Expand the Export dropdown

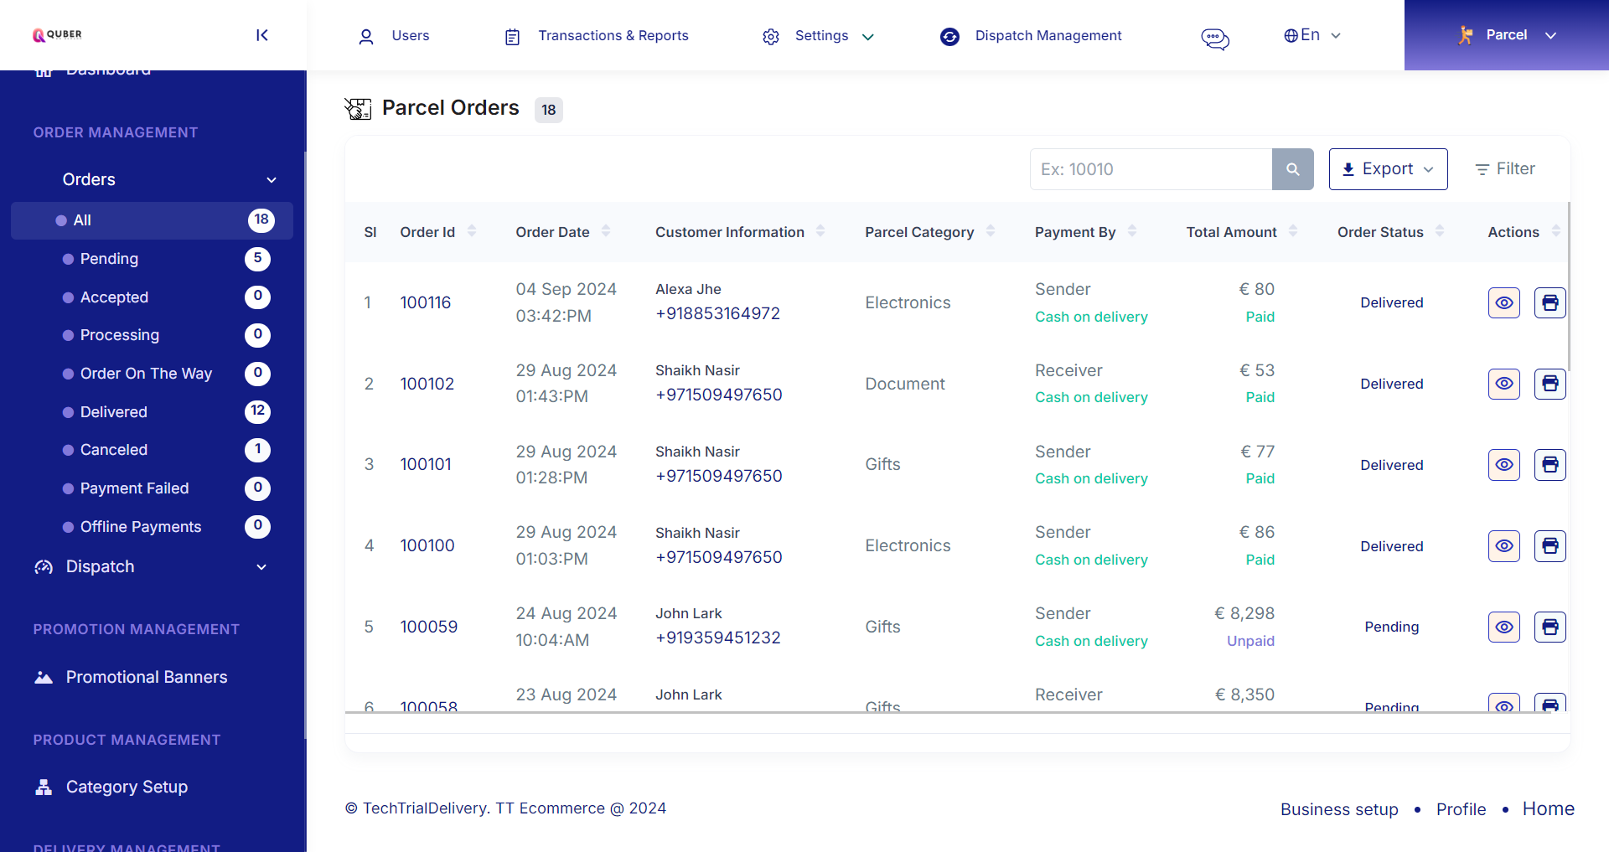click(x=1387, y=168)
